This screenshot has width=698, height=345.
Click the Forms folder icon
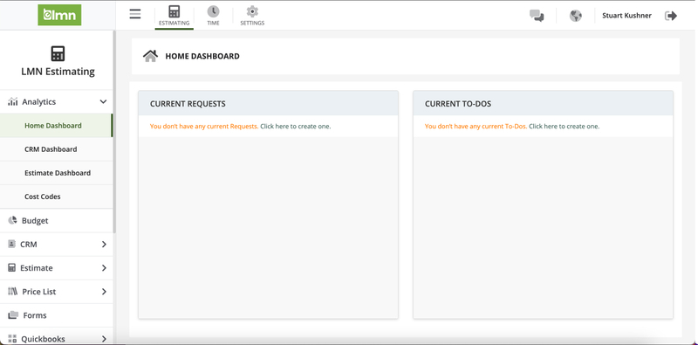[13, 315]
